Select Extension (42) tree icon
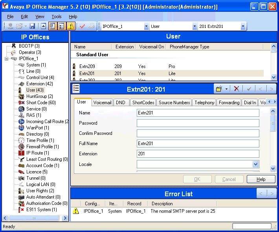279x232 pixels. coord(21,84)
